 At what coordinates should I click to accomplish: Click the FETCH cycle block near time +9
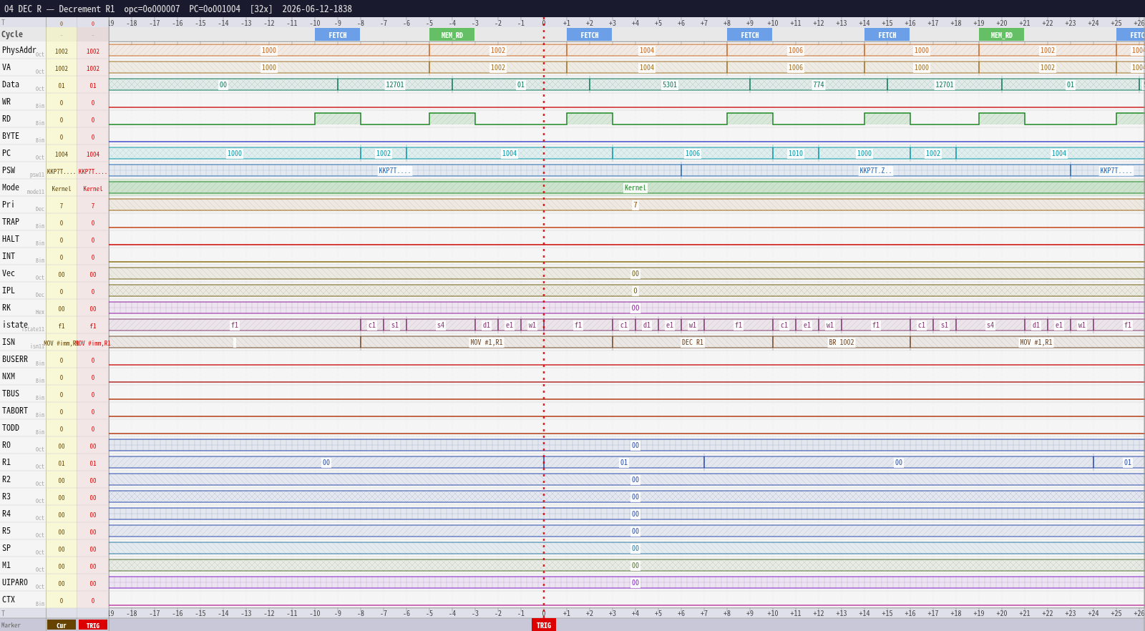(x=749, y=35)
